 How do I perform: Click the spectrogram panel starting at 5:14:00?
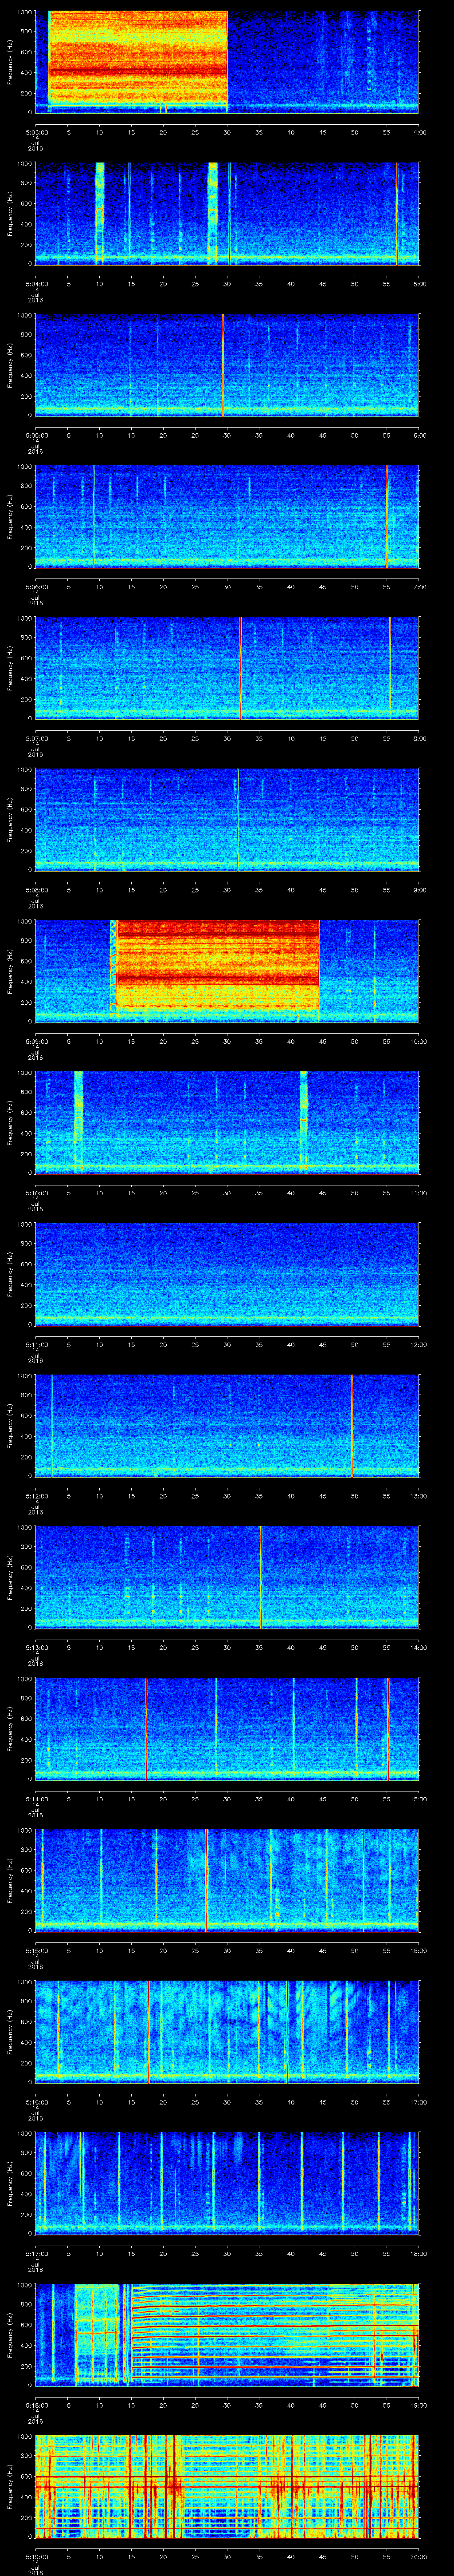pyautogui.click(x=227, y=1729)
